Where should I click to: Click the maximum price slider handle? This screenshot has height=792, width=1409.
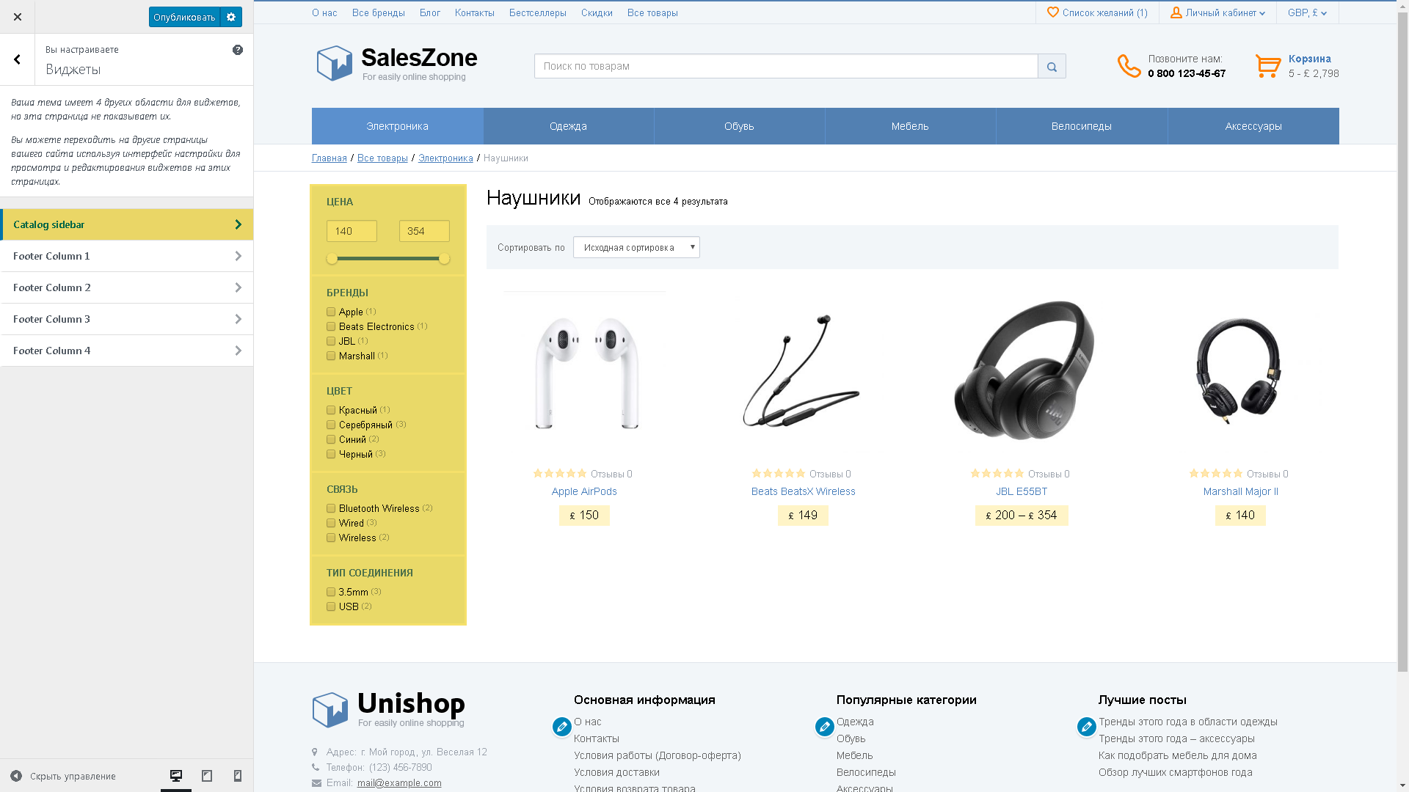point(444,259)
